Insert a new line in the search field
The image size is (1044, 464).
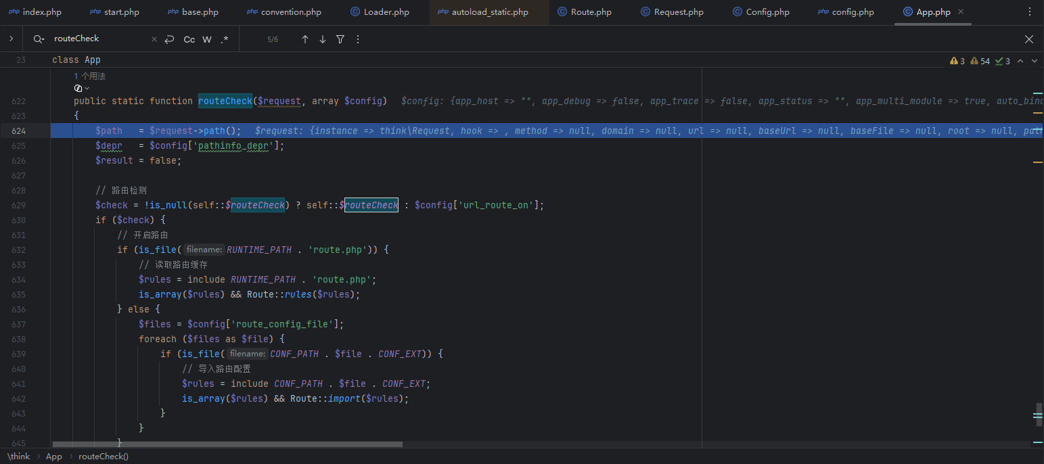coord(169,39)
